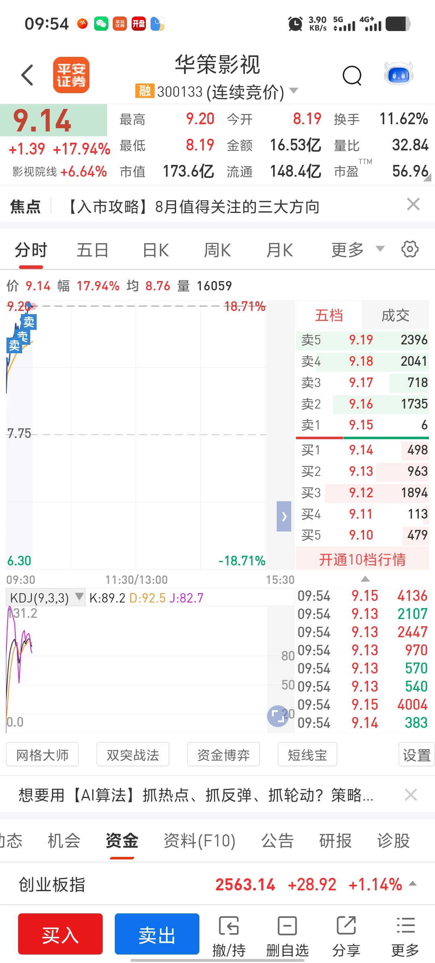
Task: Tap the blue 卖出 sell button
Action: tap(157, 934)
